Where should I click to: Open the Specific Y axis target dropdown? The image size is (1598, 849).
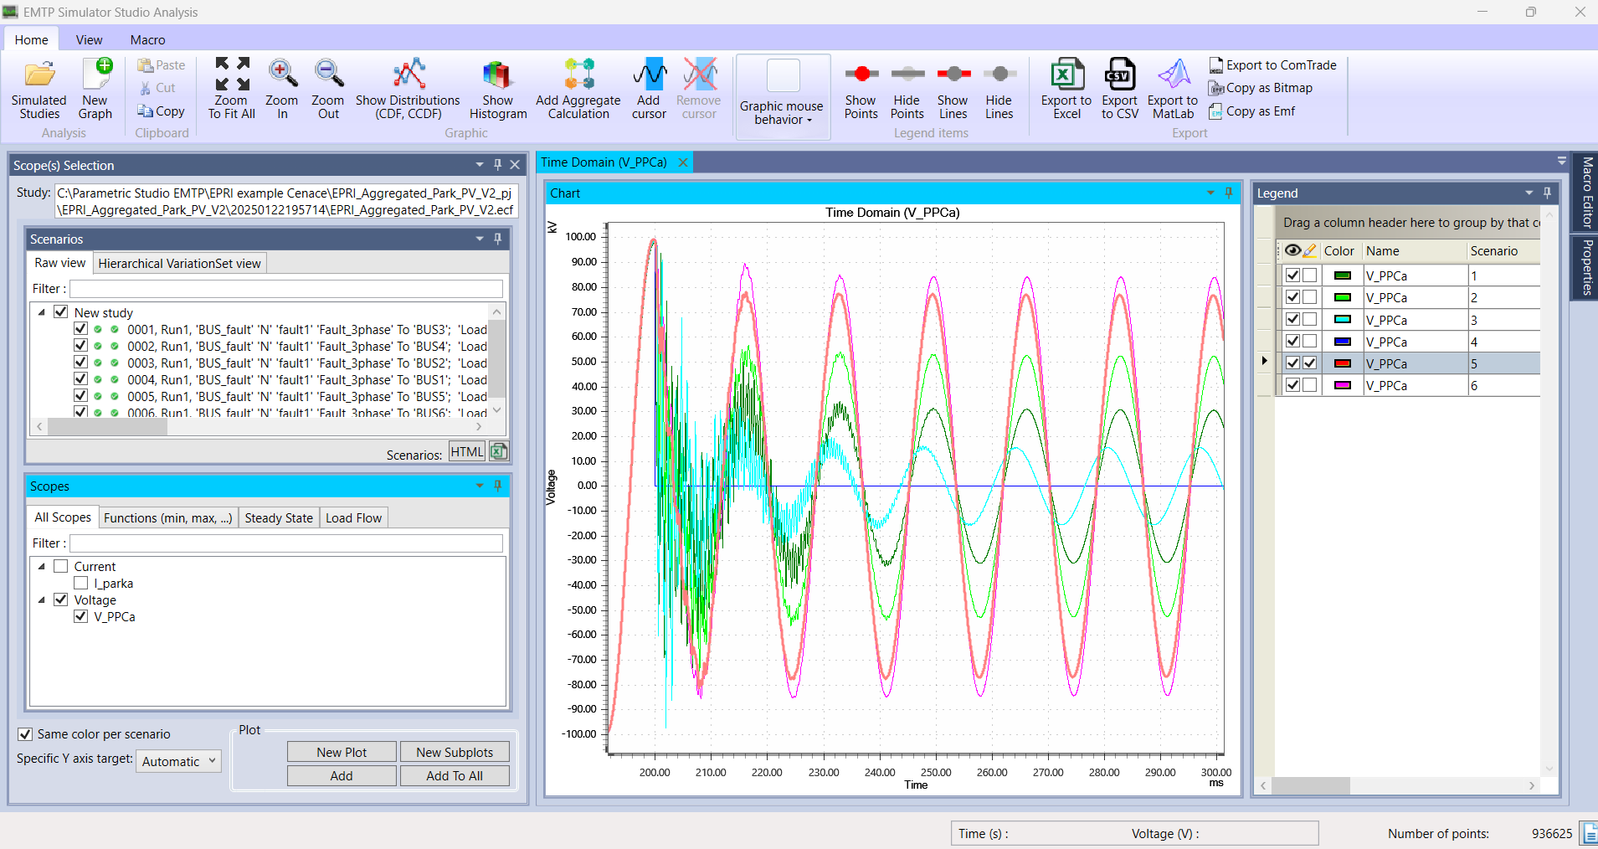pyautogui.click(x=177, y=761)
